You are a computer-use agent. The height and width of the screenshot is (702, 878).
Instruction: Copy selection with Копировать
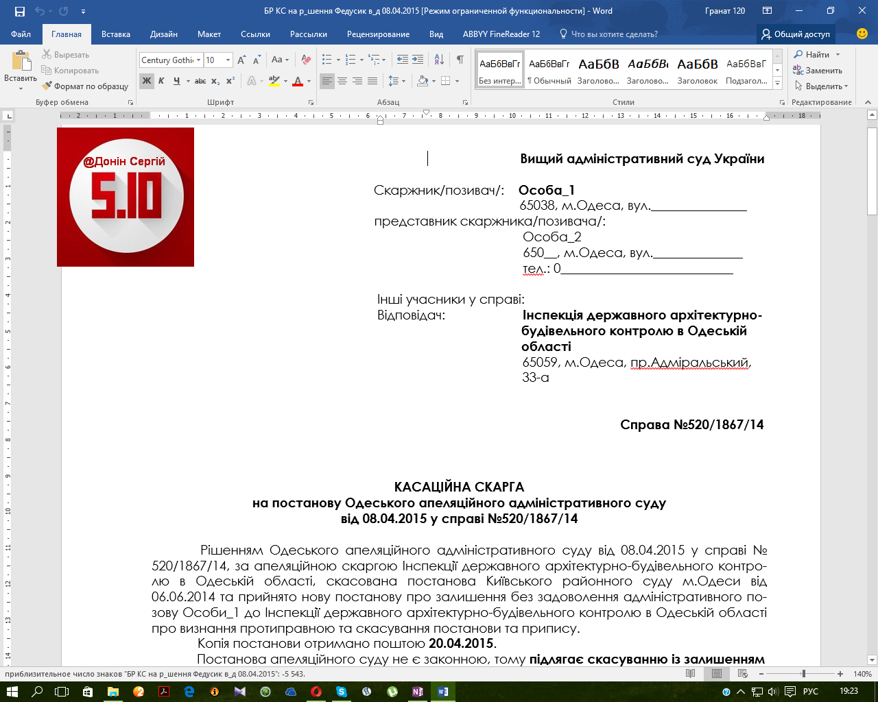click(x=70, y=71)
